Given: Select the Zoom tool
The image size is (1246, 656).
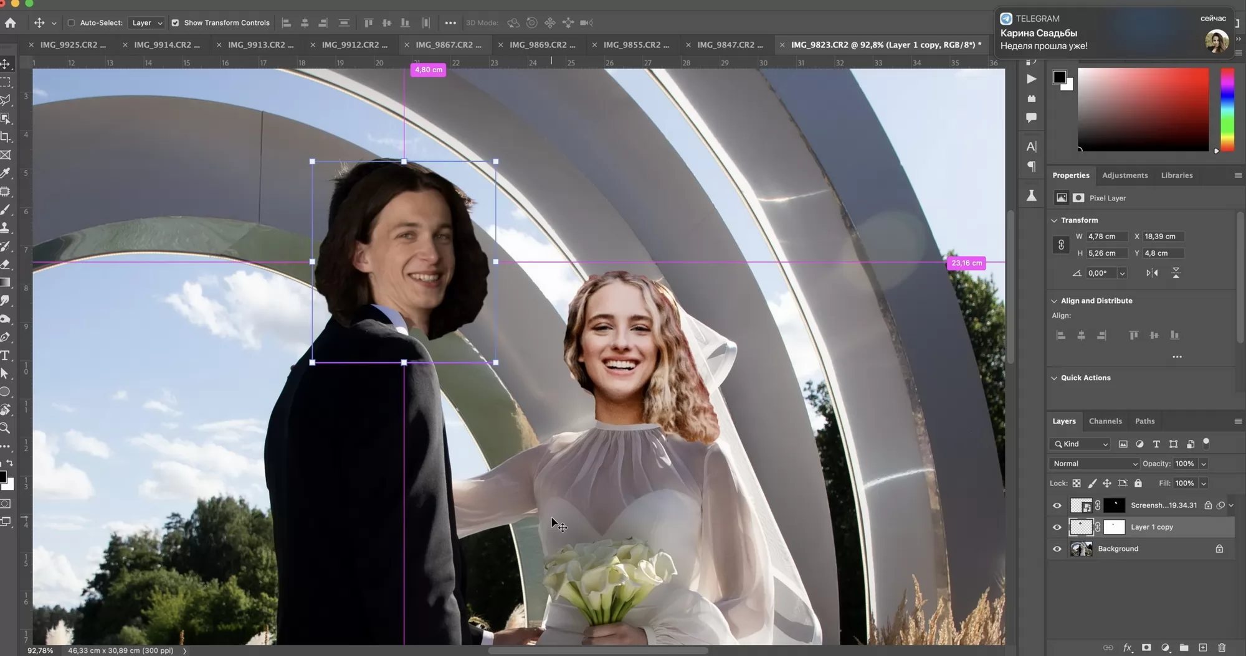Looking at the screenshot, I should click(x=6, y=428).
